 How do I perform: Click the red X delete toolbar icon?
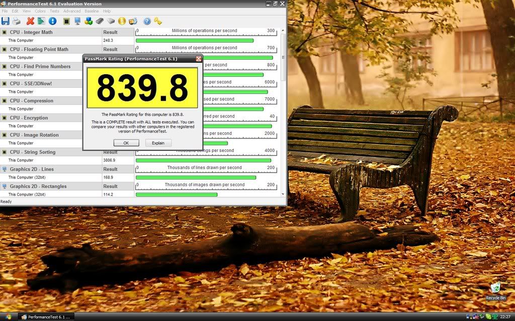[31, 21]
